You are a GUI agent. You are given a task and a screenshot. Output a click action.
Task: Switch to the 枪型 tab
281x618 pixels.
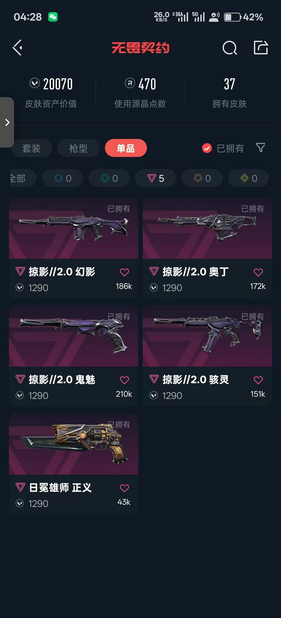[78, 148]
